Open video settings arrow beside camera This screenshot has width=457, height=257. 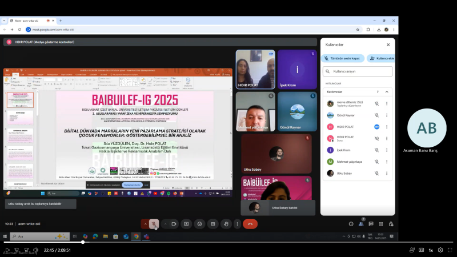[165, 224]
